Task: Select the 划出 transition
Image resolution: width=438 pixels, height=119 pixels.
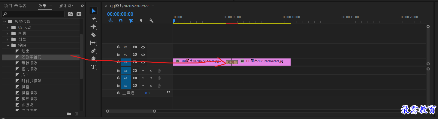Action: 25,51
